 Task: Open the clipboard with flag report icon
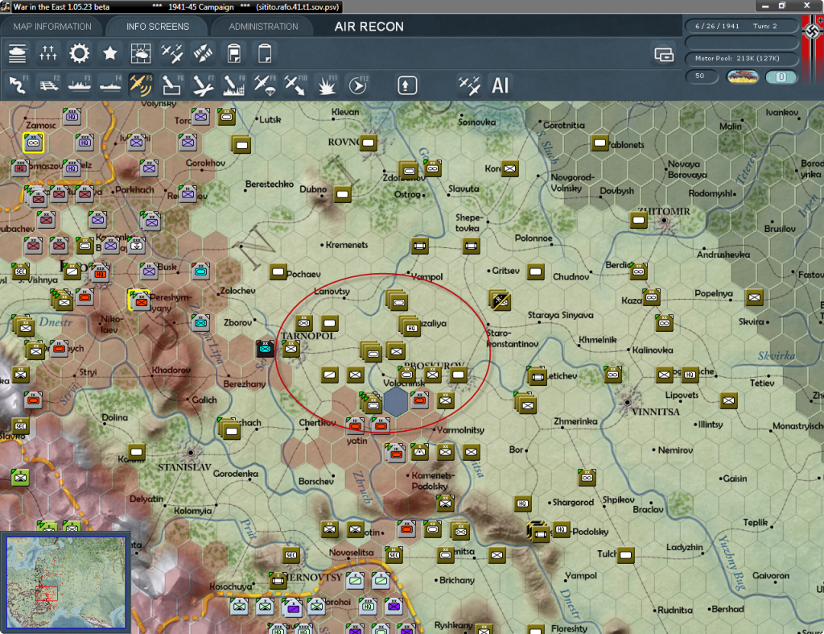234,54
